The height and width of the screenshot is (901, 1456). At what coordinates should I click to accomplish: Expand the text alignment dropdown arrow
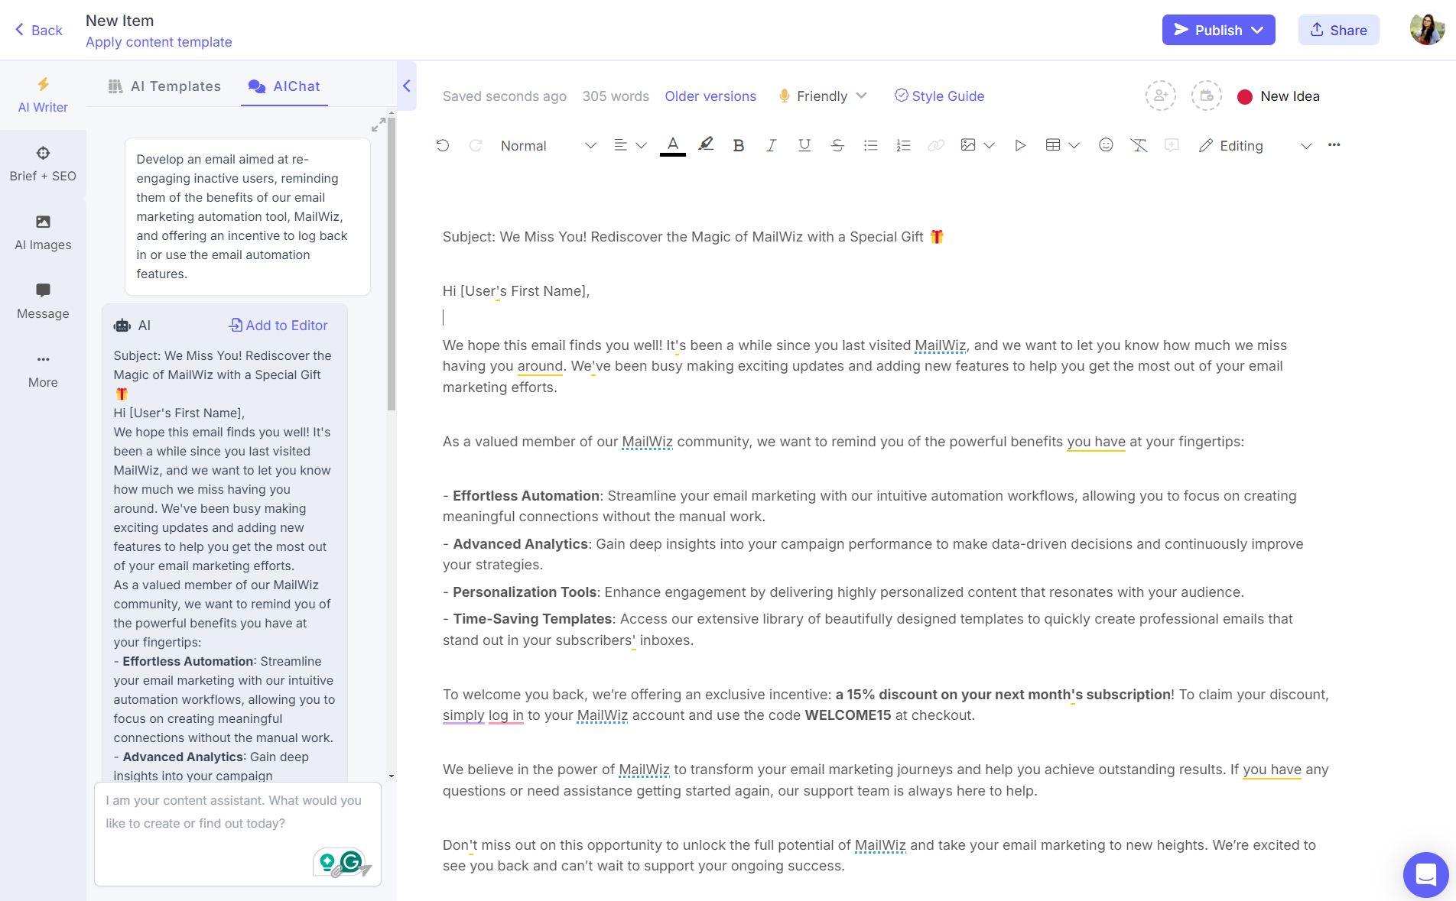[641, 145]
